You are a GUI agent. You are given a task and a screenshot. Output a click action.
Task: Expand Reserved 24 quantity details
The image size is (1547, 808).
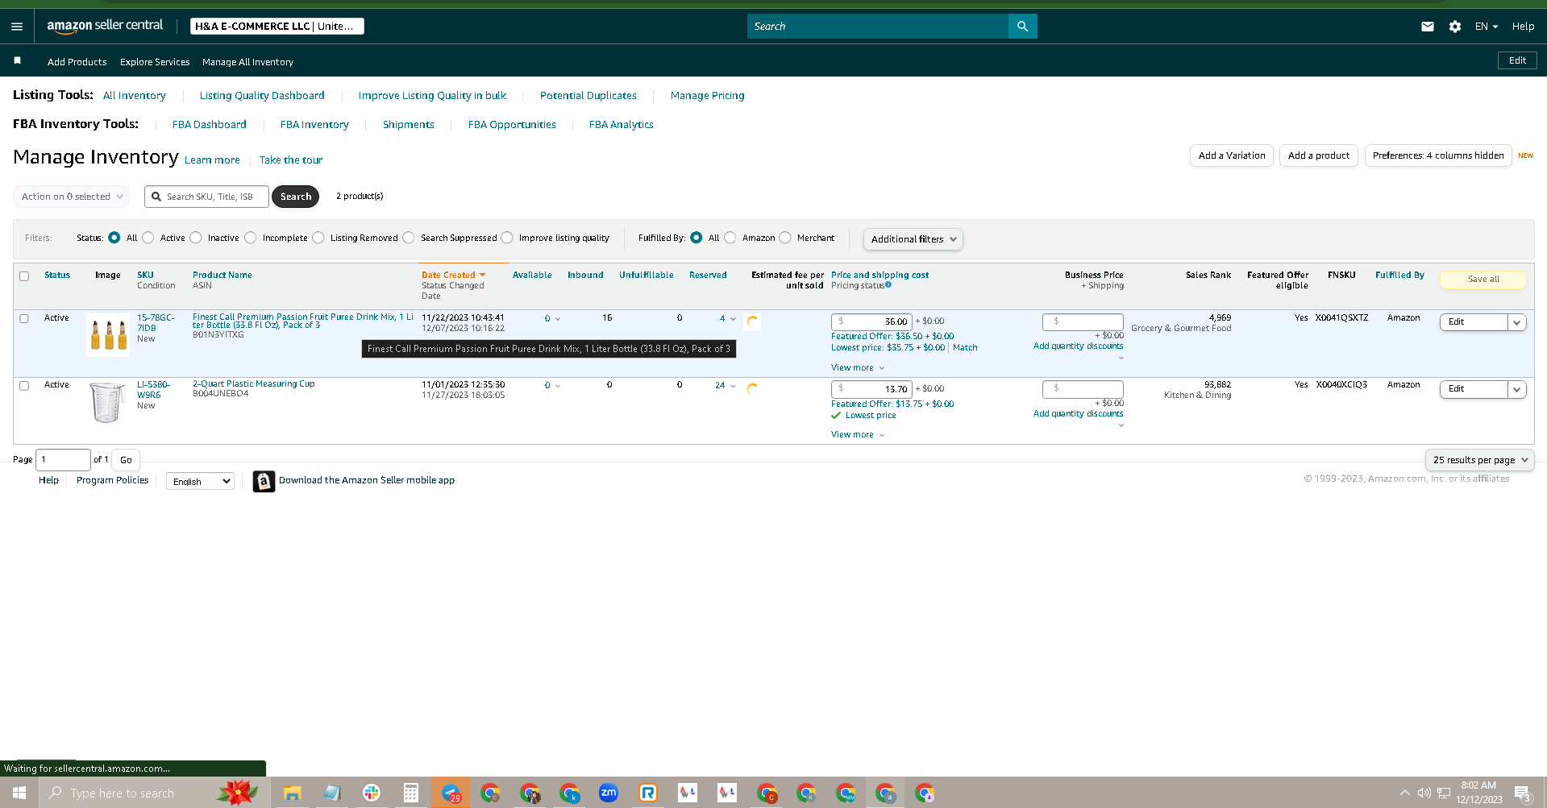726,386
